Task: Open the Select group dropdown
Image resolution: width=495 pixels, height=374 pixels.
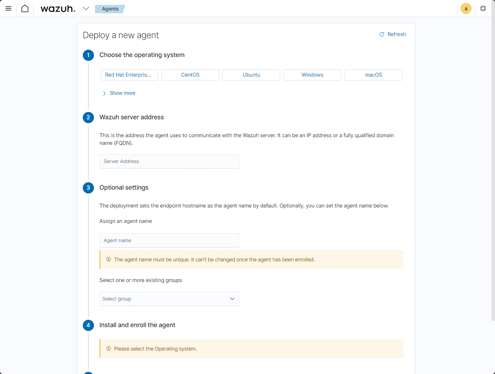Action: pos(169,299)
